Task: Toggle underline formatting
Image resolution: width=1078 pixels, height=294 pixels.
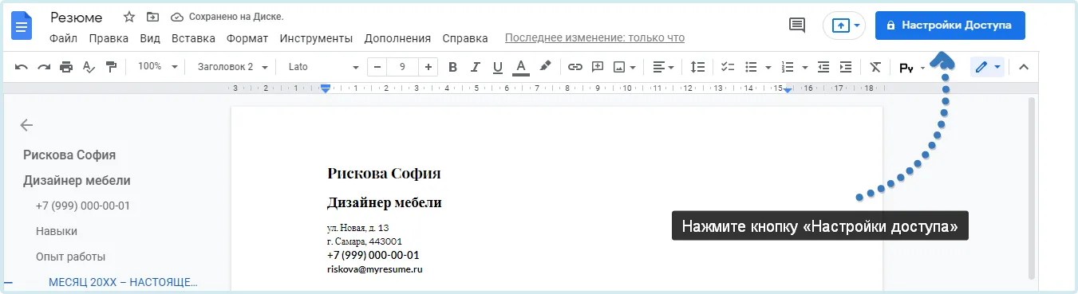Action: click(x=498, y=67)
